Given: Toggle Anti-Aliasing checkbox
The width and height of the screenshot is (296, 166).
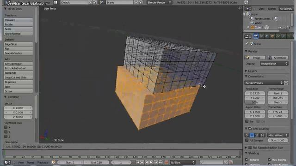Looking at the screenshot, I should 250,129.
